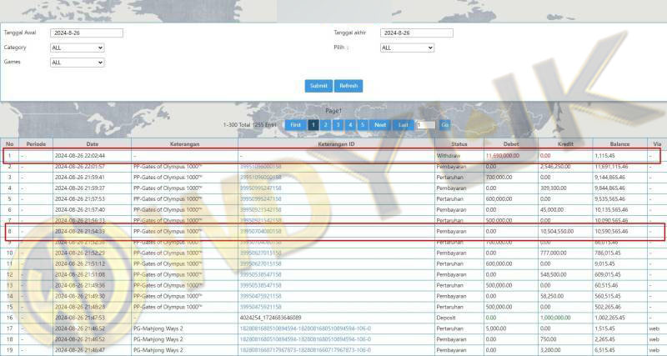Click the Submit button
This screenshot has height=356, width=667.
pos(318,86)
